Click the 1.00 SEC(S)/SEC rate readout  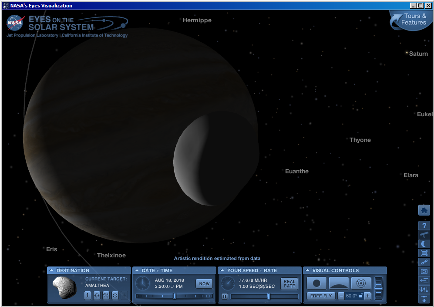click(x=257, y=286)
